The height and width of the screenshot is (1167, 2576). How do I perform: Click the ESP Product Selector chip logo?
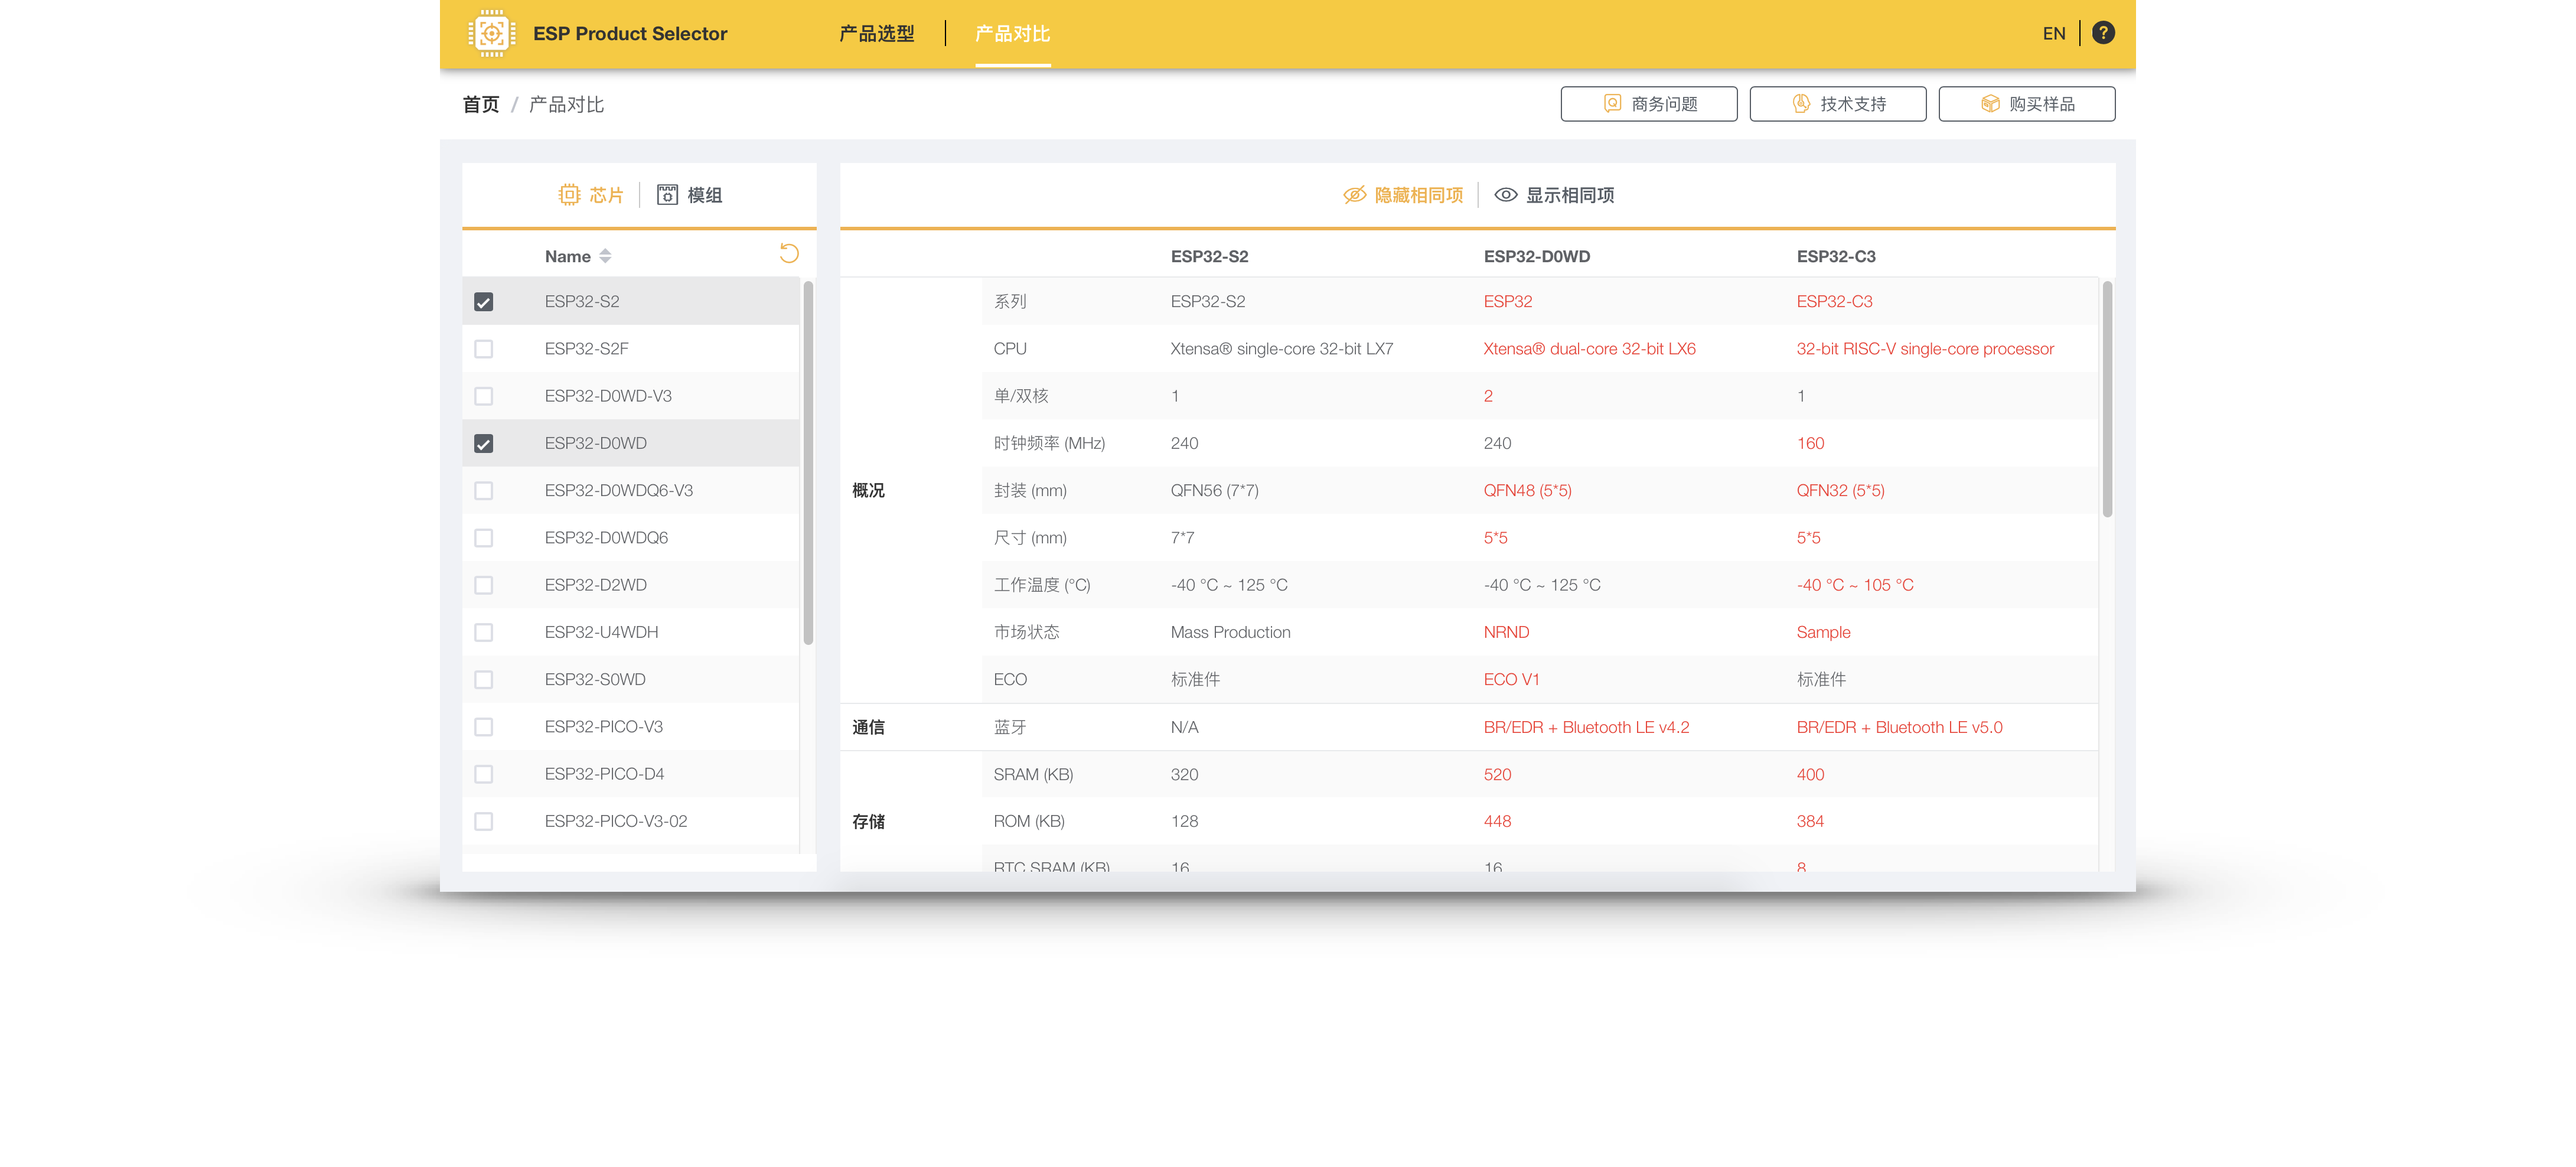(491, 34)
